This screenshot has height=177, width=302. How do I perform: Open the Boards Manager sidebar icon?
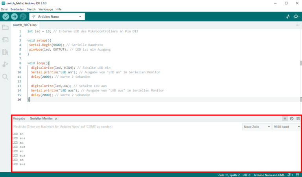click(5, 40)
